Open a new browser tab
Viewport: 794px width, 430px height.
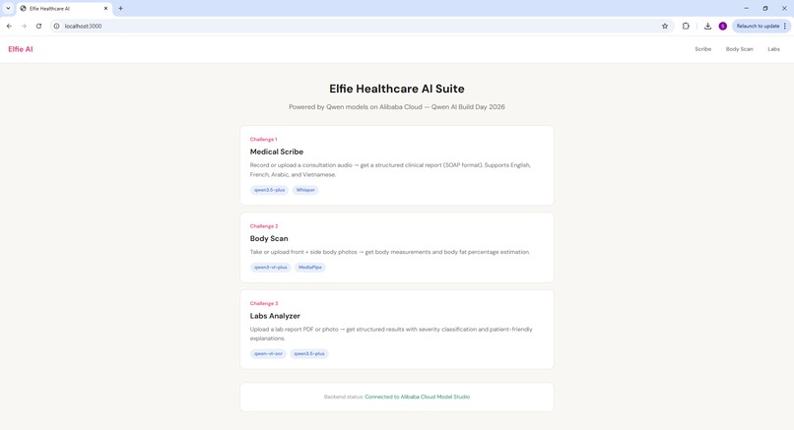point(120,8)
